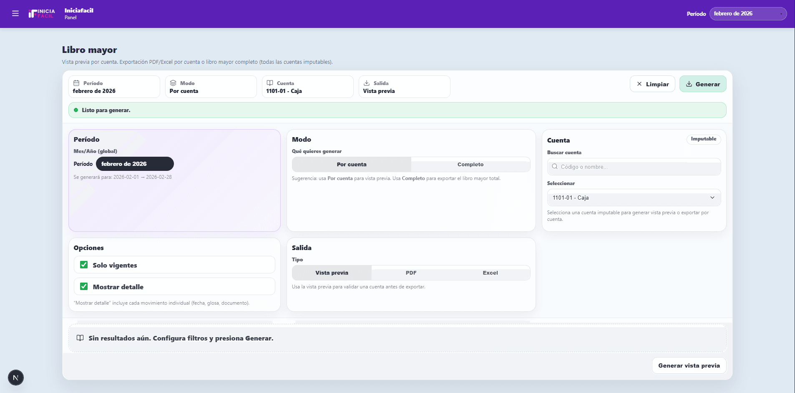Image resolution: width=795 pixels, height=393 pixels.
Task: Click the book icon beside Cuenta summary
Action: tap(270, 83)
